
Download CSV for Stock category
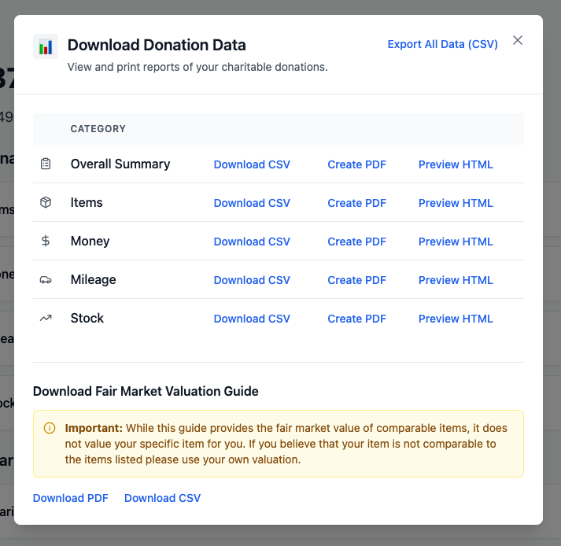pyautogui.click(x=252, y=319)
